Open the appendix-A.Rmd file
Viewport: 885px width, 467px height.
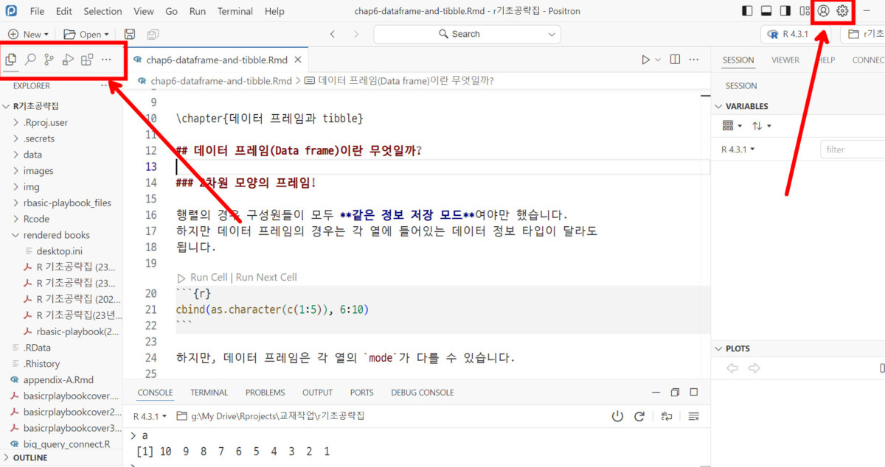tap(58, 380)
